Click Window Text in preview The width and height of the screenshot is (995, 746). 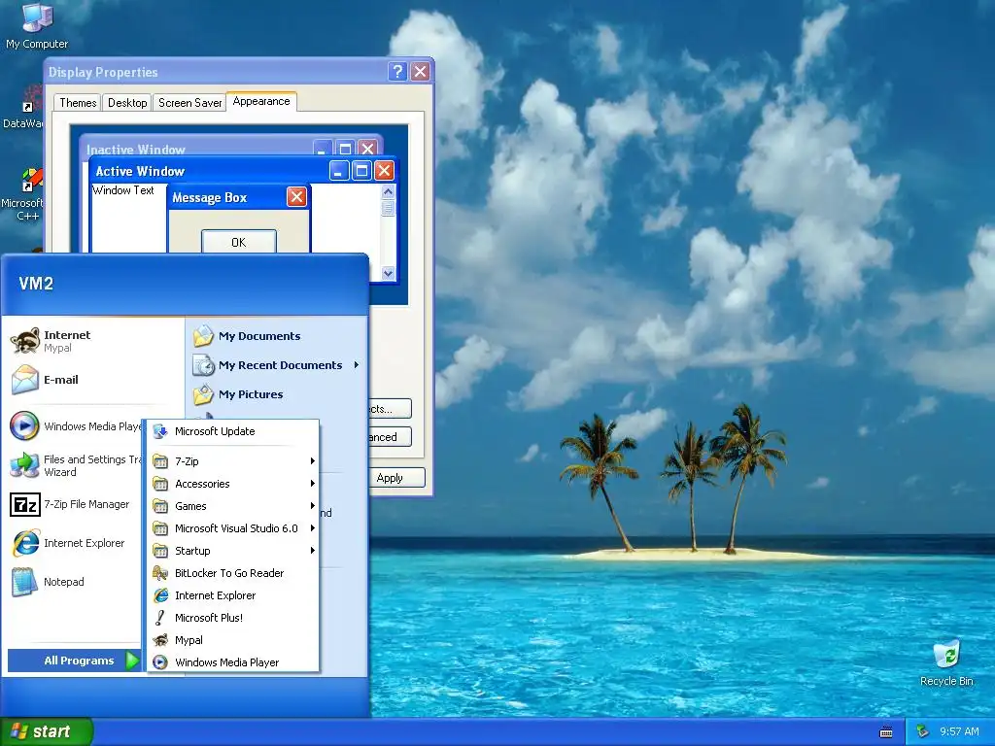tap(123, 190)
